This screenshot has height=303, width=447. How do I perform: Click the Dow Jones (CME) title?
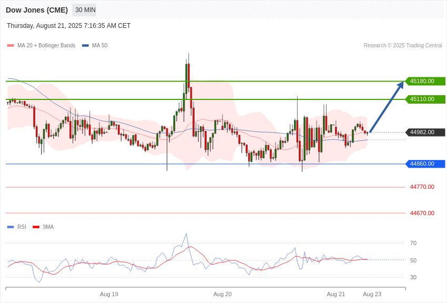(37, 10)
